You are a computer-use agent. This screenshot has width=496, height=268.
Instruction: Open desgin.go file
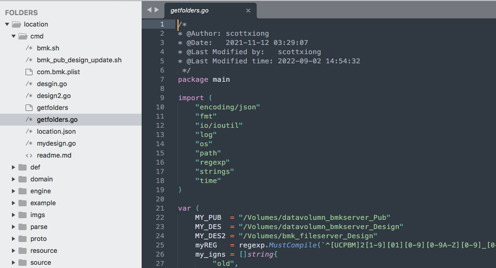(52, 84)
